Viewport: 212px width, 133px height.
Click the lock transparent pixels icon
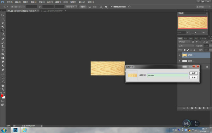pyautogui.click(x=184, y=50)
